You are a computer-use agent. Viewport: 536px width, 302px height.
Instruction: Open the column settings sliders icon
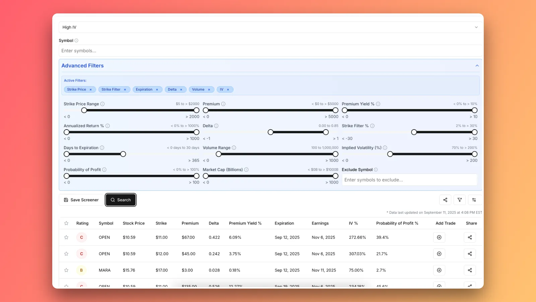(x=474, y=200)
